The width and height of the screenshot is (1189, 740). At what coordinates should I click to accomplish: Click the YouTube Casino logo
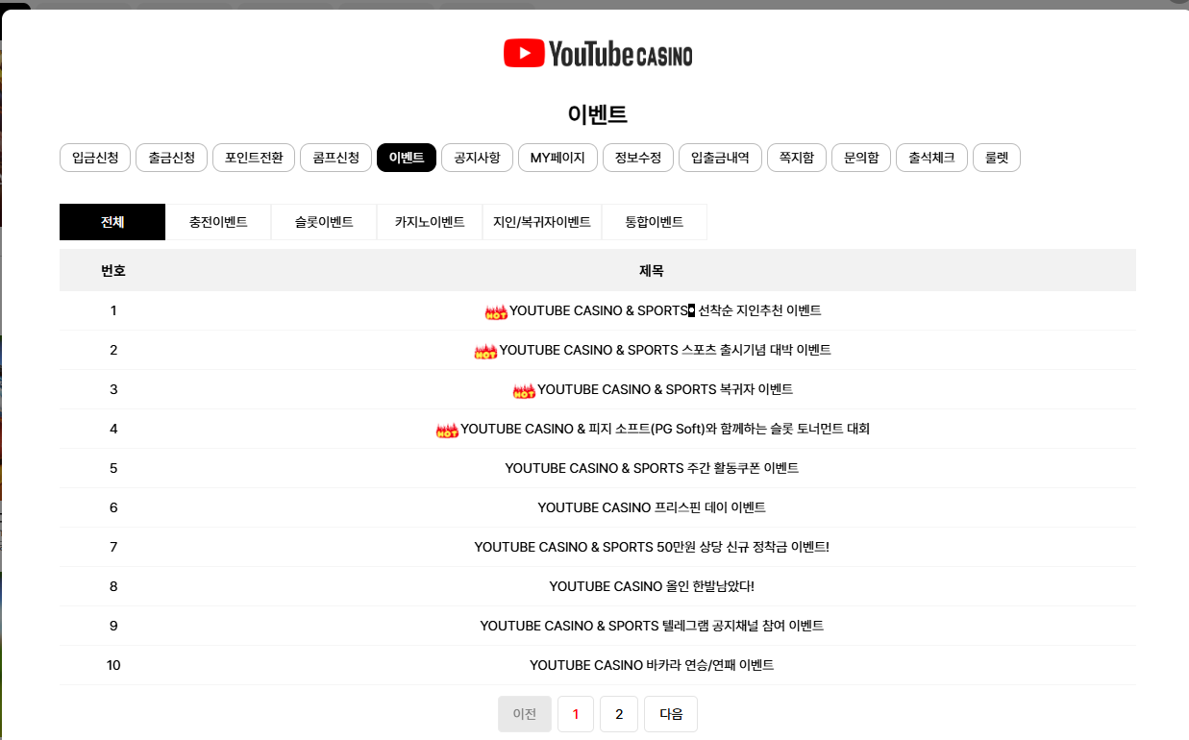(x=597, y=54)
